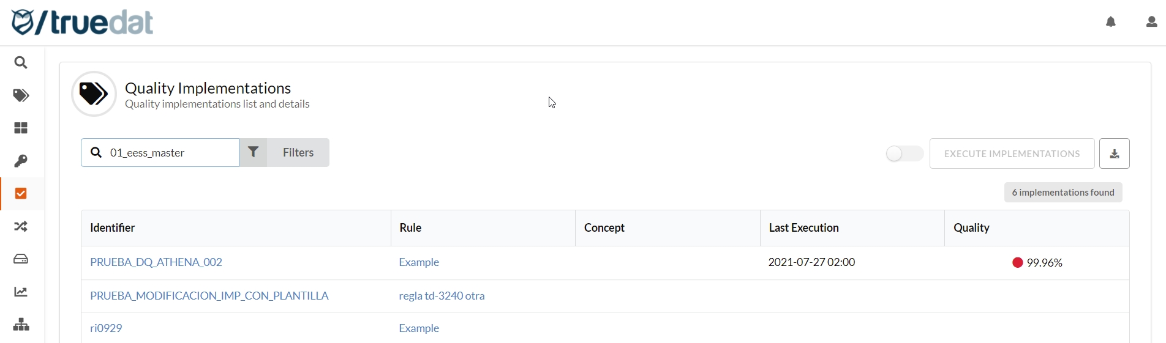Screen dimensions: 1166x343
Task: Click the key icon in sidebar
Action: pos(21,161)
